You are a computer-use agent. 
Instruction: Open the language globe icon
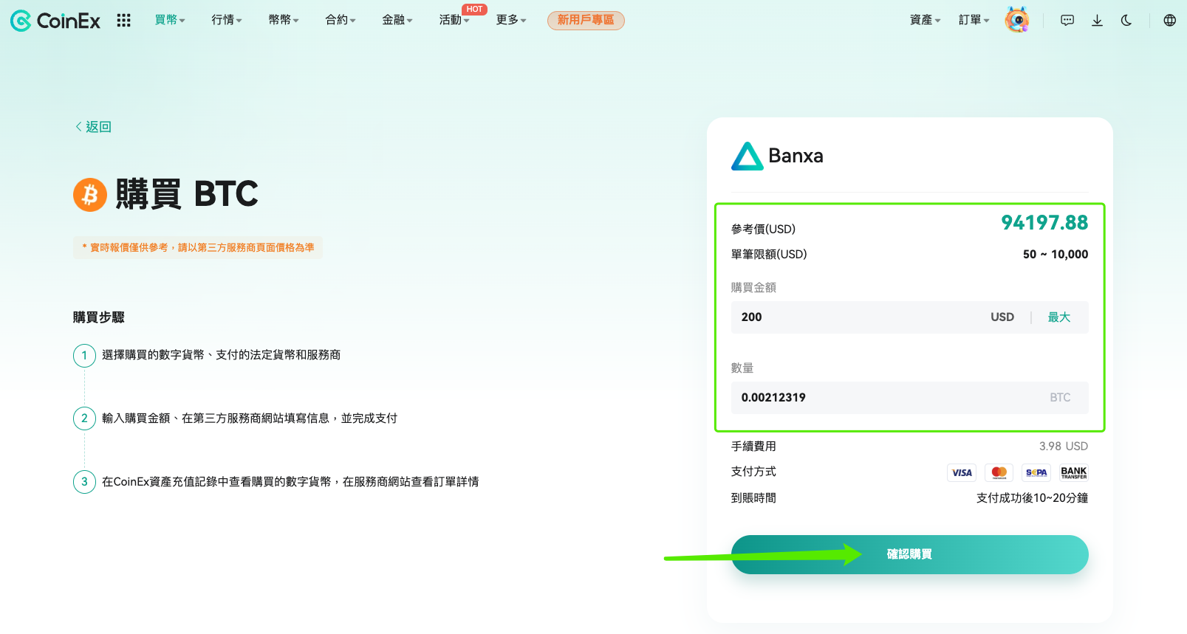click(1170, 21)
